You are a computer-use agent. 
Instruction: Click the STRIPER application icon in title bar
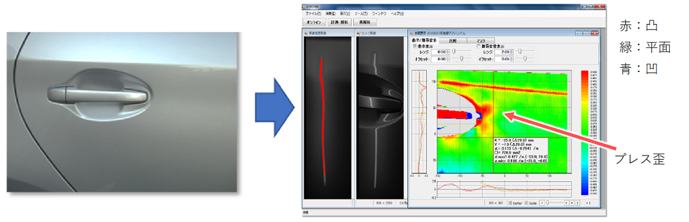pyautogui.click(x=304, y=7)
